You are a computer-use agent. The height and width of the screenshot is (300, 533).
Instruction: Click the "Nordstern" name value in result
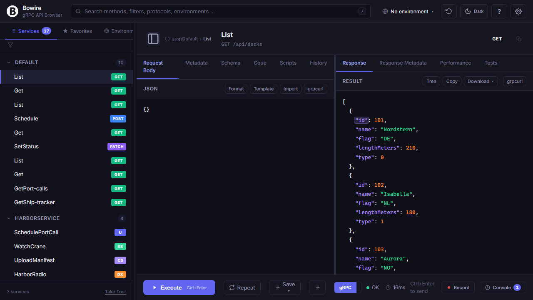[x=398, y=130]
